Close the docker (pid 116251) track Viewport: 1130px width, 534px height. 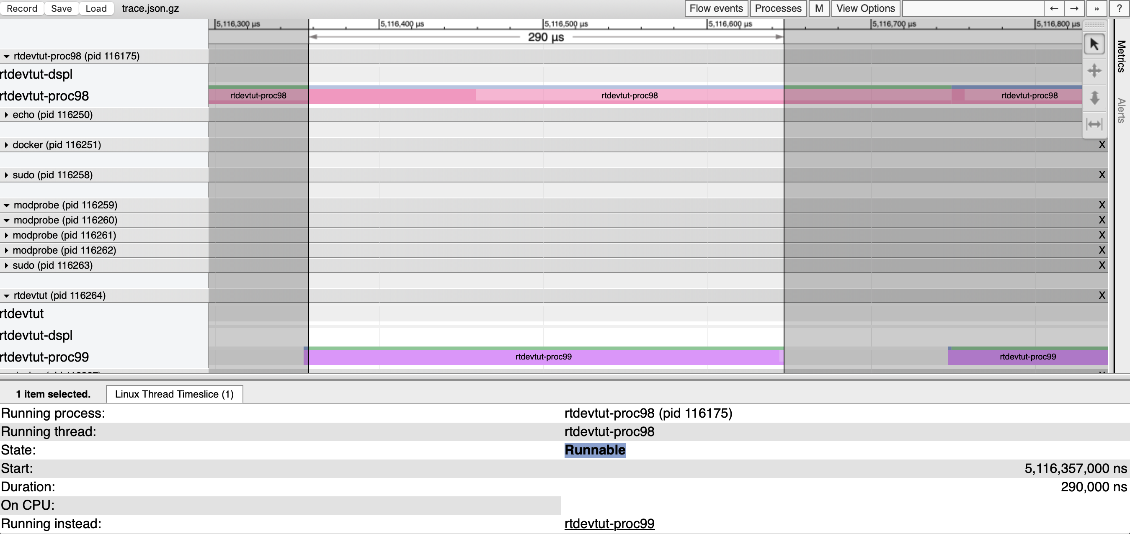pyautogui.click(x=1102, y=145)
